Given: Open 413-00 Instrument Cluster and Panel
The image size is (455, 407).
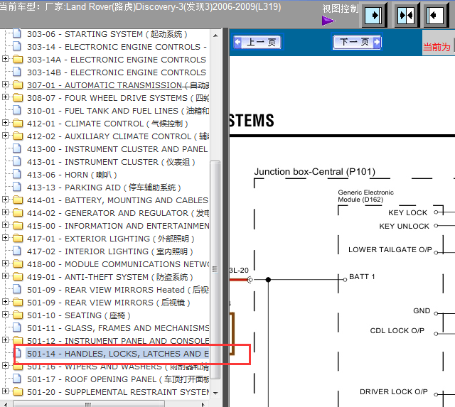Looking at the screenshot, I should click(x=117, y=149).
